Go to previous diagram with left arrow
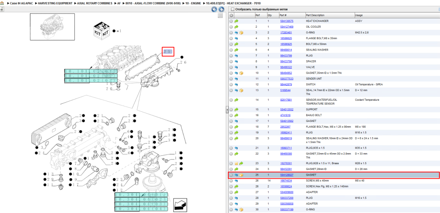The image size is (440, 213). click(x=214, y=10)
